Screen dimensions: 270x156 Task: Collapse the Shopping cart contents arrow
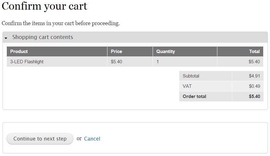[6, 38]
